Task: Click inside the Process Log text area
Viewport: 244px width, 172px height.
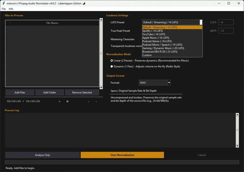Action: [x=120, y=130]
